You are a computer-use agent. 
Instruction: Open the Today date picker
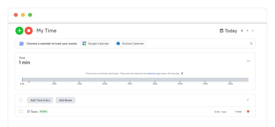228,31
